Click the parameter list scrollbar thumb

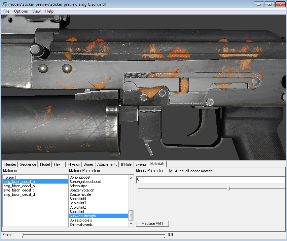pos(131,215)
